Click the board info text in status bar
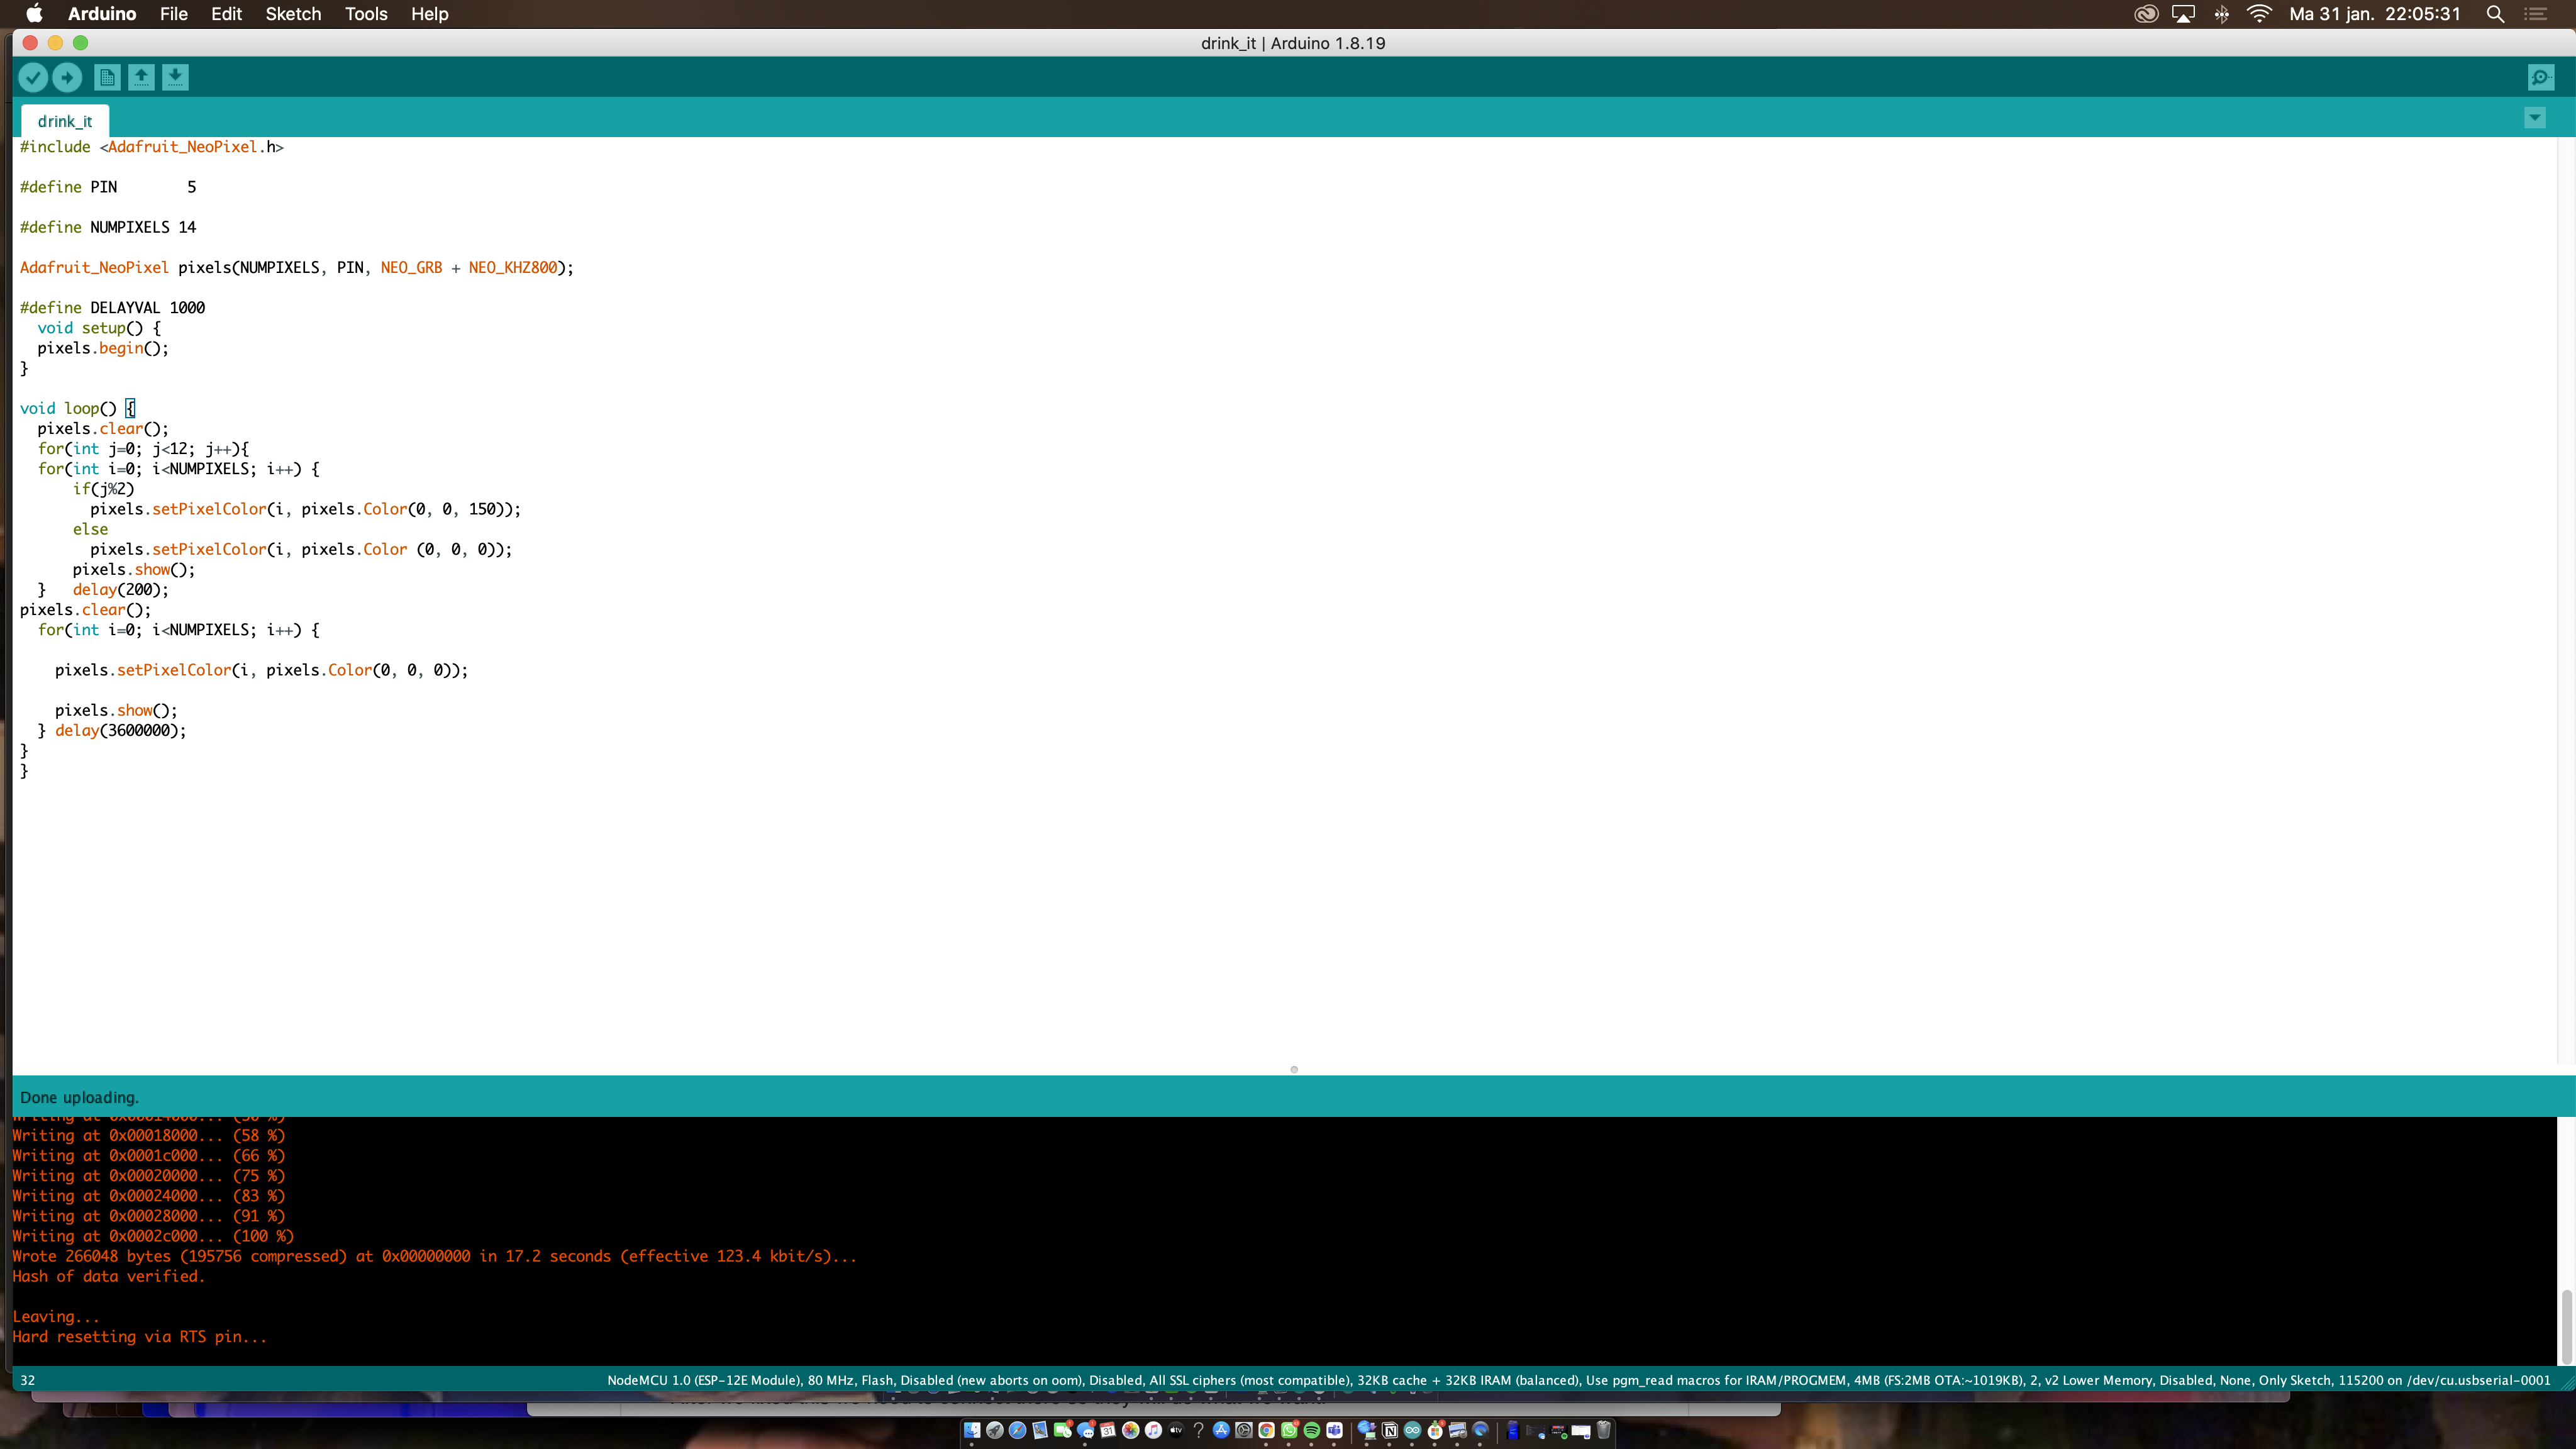Screen dimensions: 2576x1449 point(1578,1380)
